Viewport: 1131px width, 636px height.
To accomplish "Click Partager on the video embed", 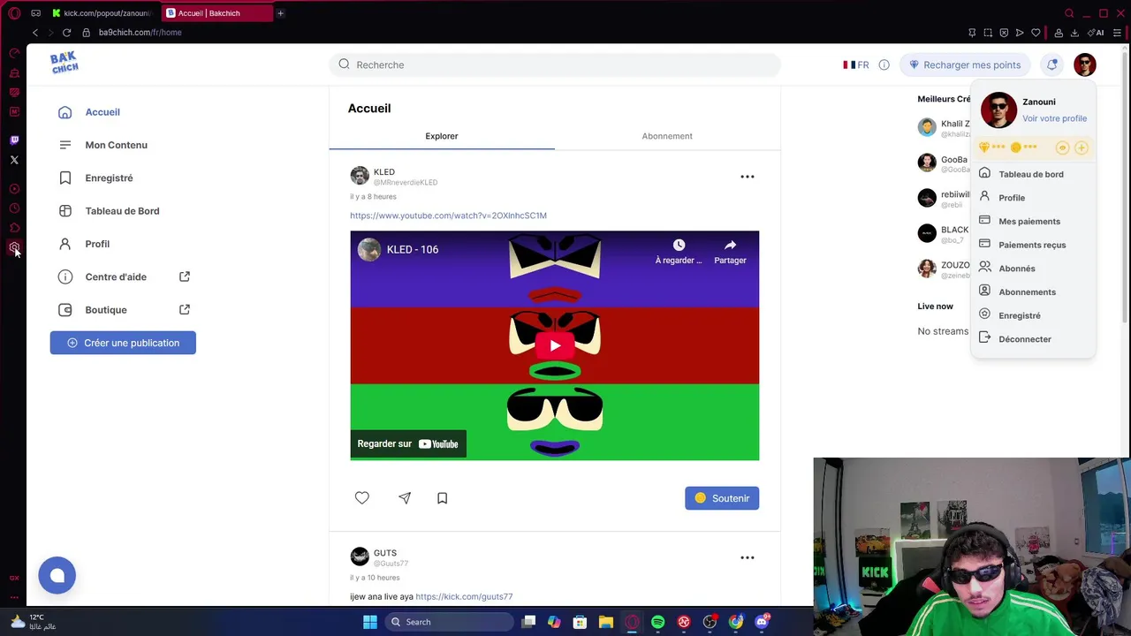I will point(730,251).
